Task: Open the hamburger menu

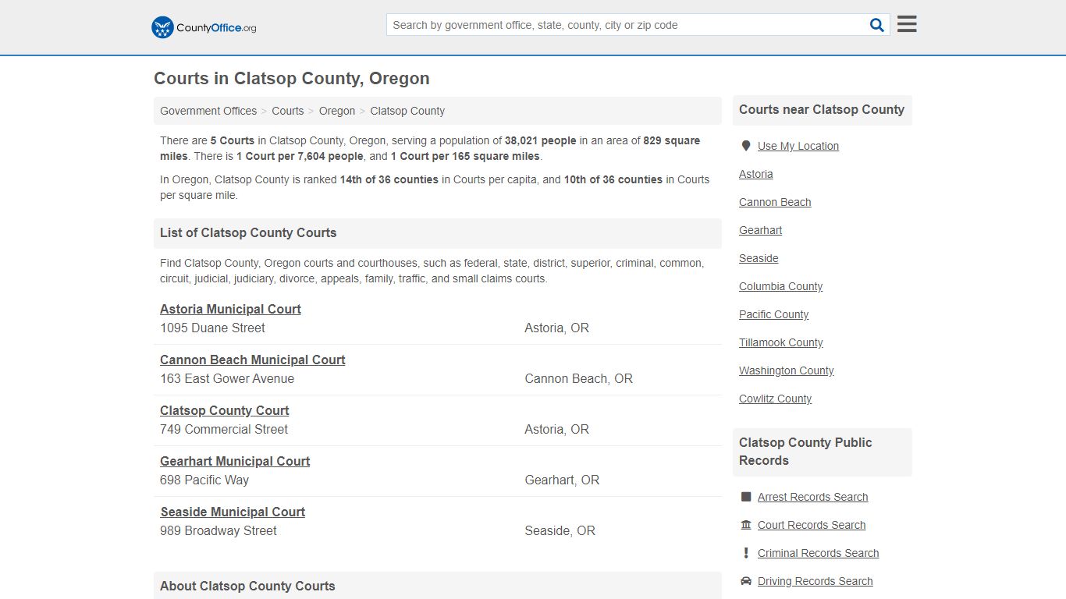Action: coord(907,24)
